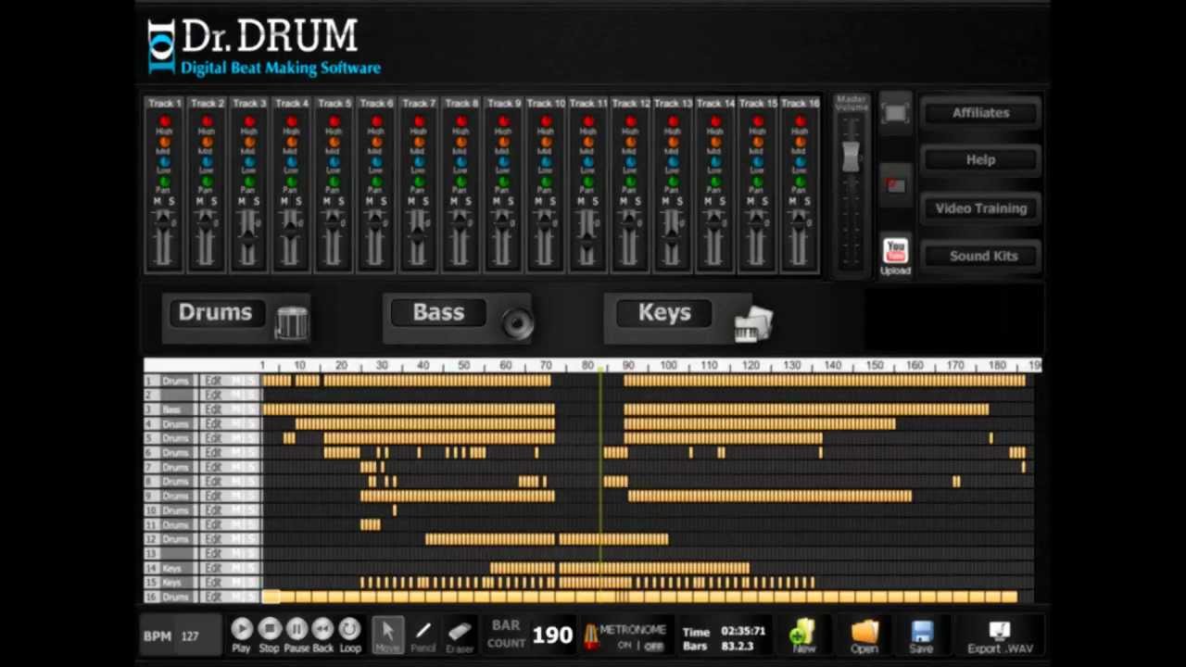The height and width of the screenshot is (667, 1186).
Task: Click bar 100 on the timeline ruler
Action: pos(669,366)
